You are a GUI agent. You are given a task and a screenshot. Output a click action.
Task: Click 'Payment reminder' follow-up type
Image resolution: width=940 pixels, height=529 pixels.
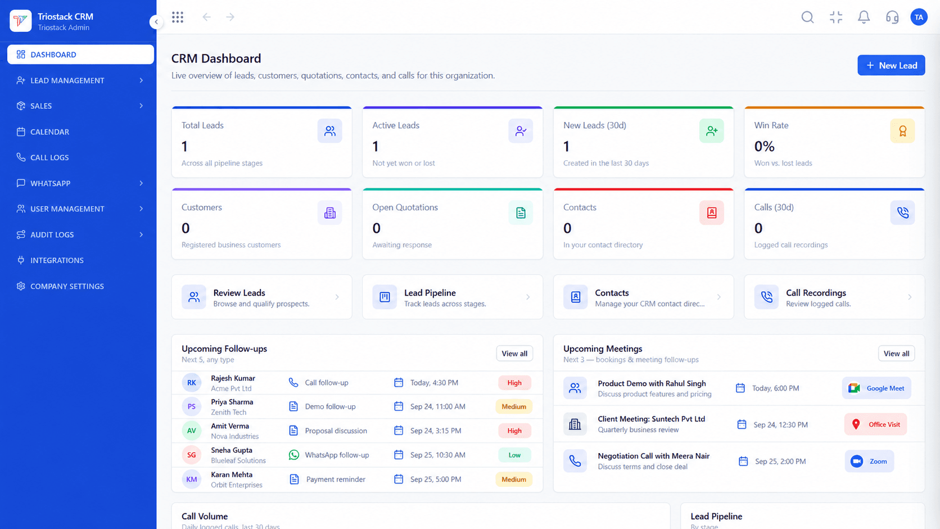(336, 480)
